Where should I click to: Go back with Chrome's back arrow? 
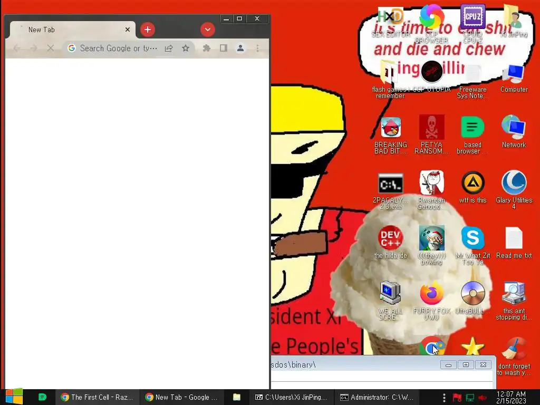coord(16,48)
